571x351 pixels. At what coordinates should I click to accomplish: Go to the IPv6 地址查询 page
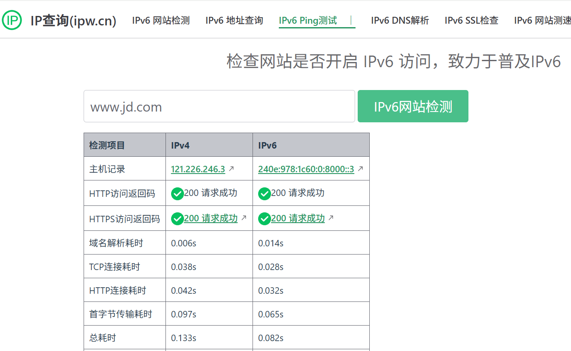coord(234,20)
